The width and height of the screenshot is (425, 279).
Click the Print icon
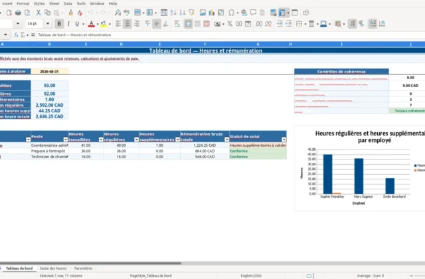[x=18, y=13]
